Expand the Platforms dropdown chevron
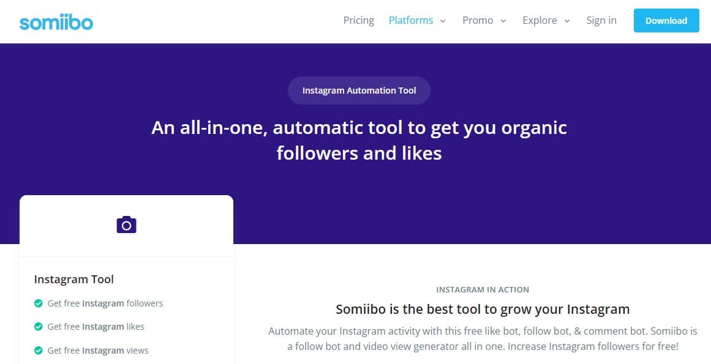Image resolution: width=711 pixels, height=364 pixels. click(443, 21)
